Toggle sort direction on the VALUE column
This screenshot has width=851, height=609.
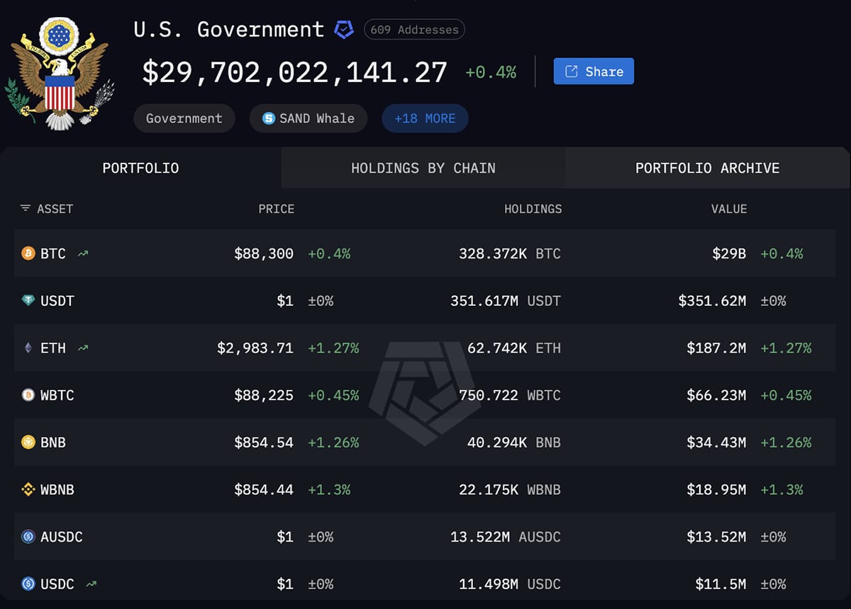pos(729,209)
